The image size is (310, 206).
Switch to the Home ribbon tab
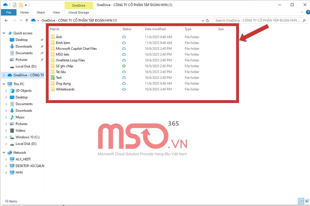(25, 12)
